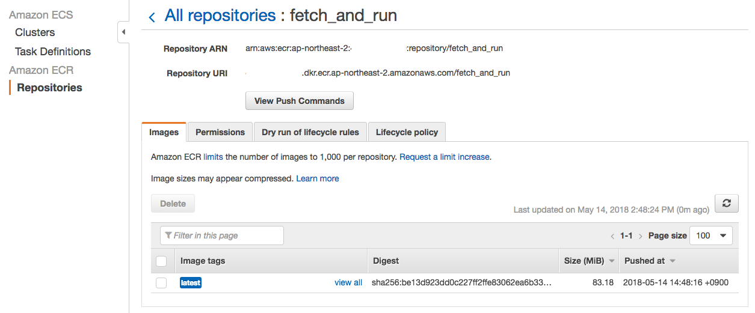Open the Lifecycle policy tab

(407, 132)
